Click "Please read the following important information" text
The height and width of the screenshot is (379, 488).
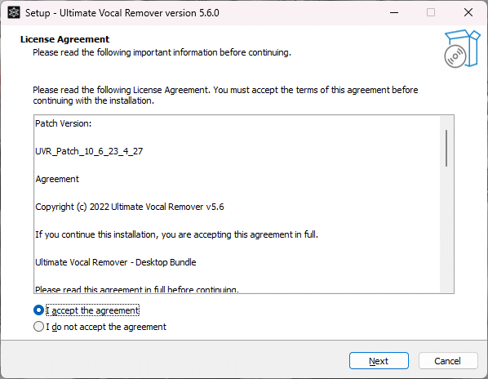point(162,52)
